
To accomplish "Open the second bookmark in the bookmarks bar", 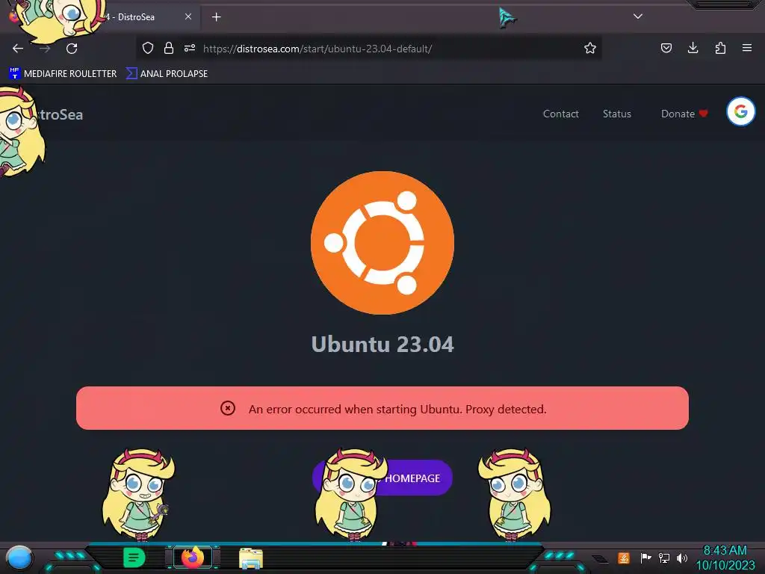I will click(x=167, y=74).
